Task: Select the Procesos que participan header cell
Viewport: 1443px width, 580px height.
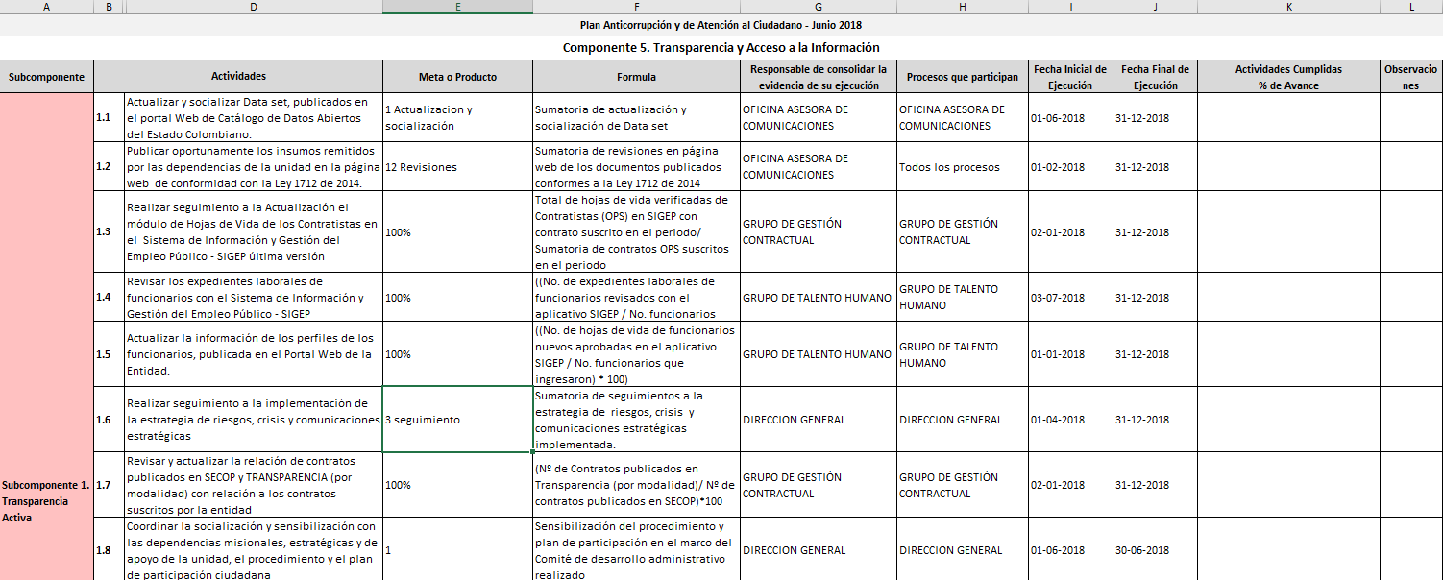Action: pos(962,77)
